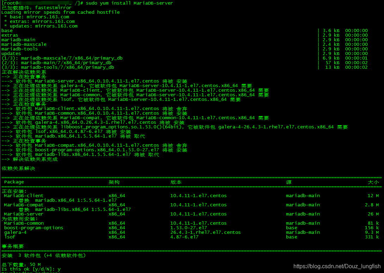
Task: Click the 'lsof' dependency processing line
Action: 121,99
